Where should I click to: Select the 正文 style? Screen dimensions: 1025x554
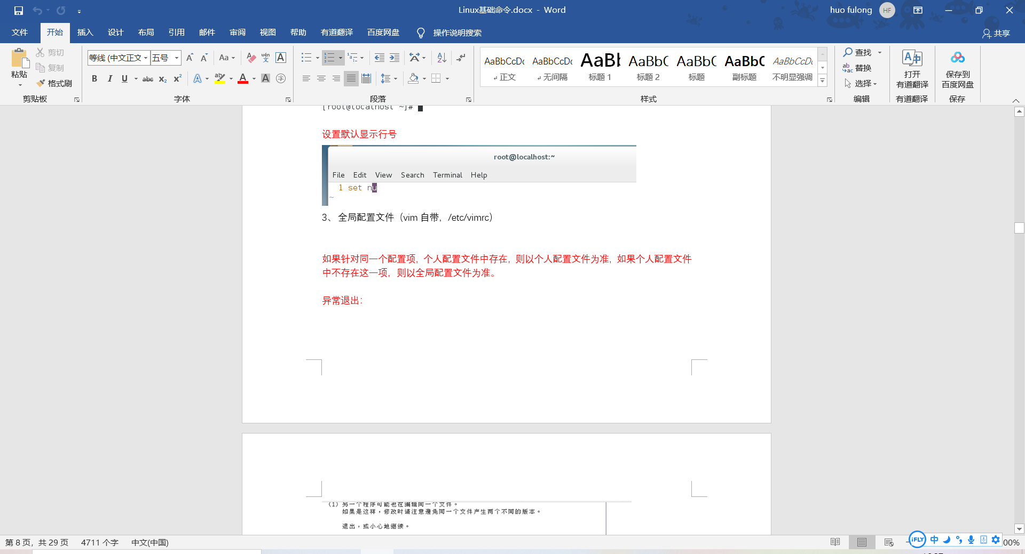[504, 67]
